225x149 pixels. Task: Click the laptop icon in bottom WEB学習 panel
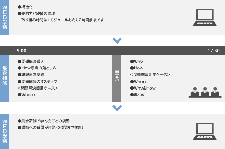click(x=206, y=131)
